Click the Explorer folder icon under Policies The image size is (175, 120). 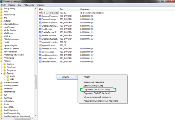click(5, 64)
